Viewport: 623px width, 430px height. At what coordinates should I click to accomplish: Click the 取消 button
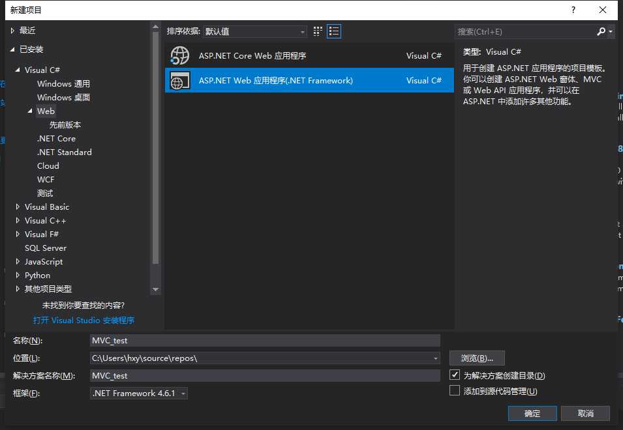pyautogui.click(x=585, y=413)
